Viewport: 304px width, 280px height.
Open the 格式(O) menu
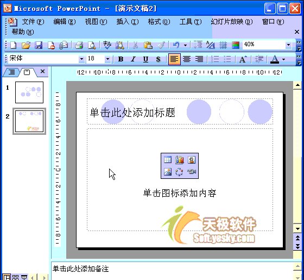click(x=159, y=22)
